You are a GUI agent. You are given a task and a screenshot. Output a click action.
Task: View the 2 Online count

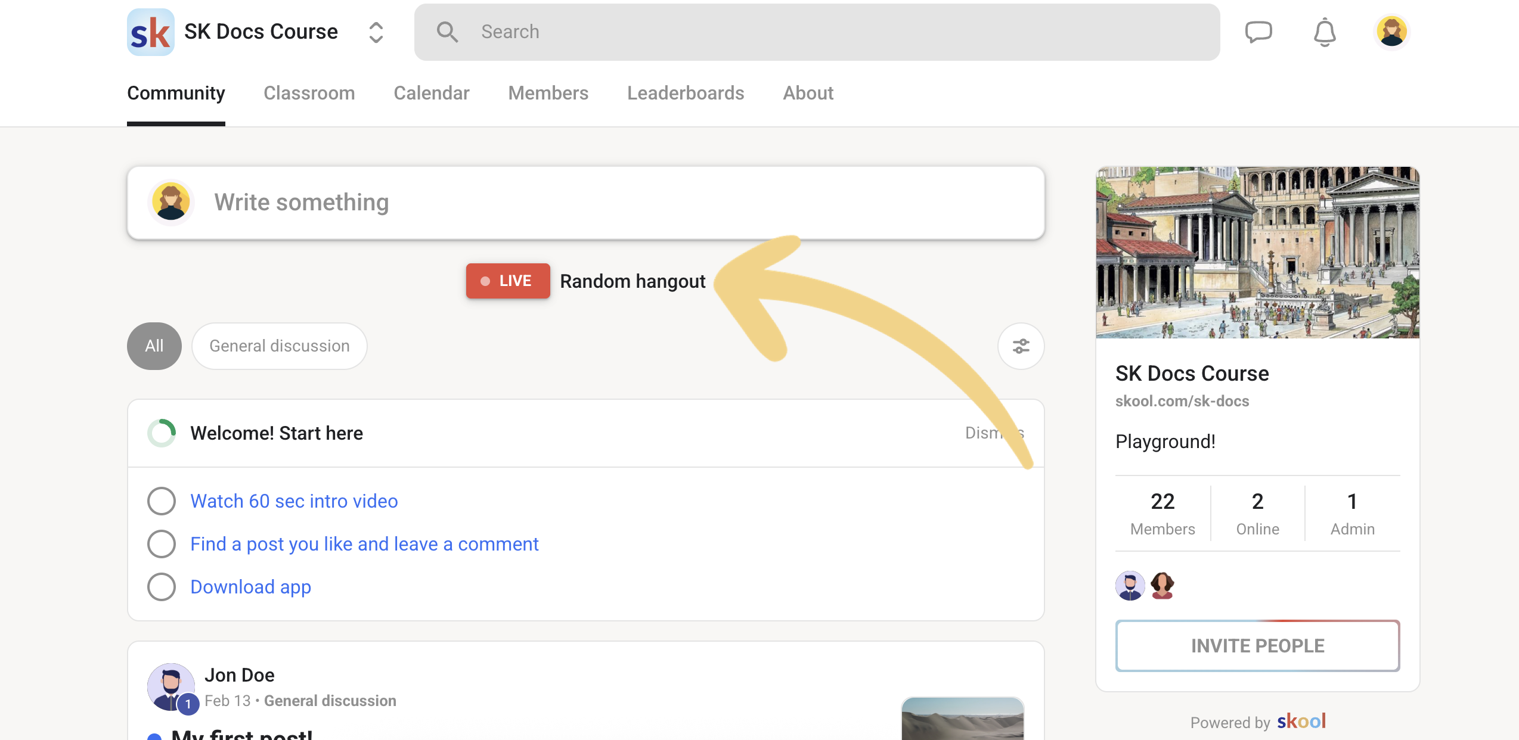click(x=1257, y=514)
